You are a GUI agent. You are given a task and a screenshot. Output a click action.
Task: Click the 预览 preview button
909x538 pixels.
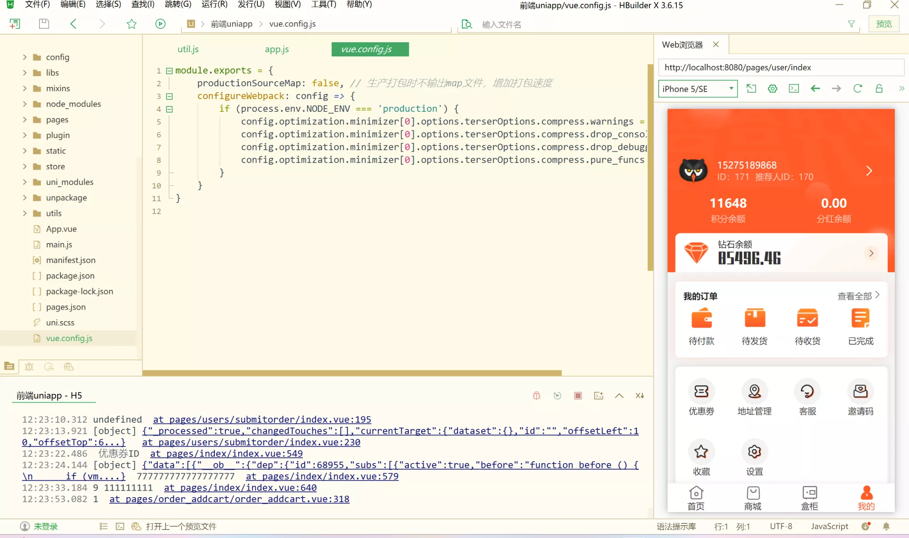click(883, 24)
